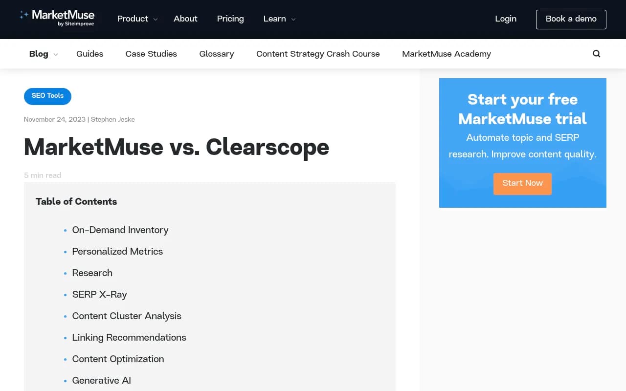The image size is (626, 391).
Task: Open Case Studies
Action: tap(151, 54)
